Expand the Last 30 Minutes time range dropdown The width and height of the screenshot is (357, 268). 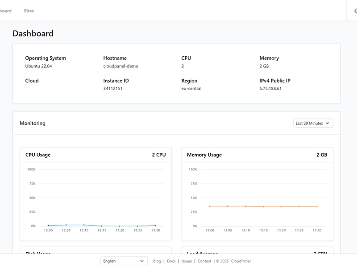[313, 123]
